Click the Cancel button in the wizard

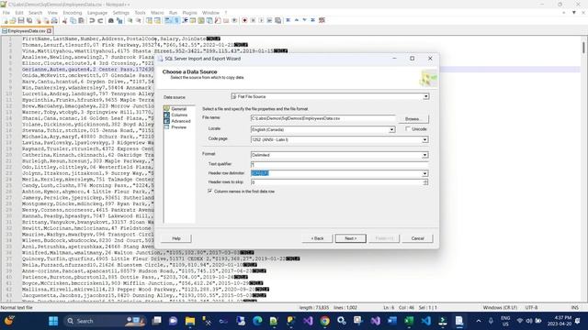[x=417, y=238]
